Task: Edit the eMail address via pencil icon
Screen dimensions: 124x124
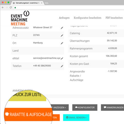Action: pyautogui.click(x=62, y=58)
